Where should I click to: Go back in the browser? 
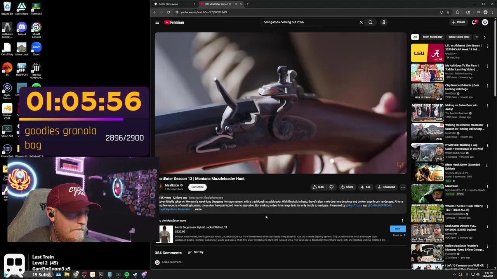coord(155,12)
